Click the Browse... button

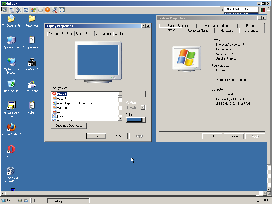pos(135,94)
